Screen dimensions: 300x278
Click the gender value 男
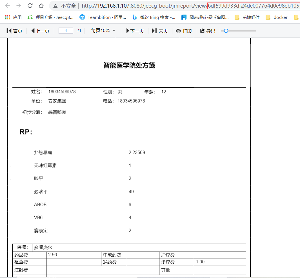pos(120,92)
